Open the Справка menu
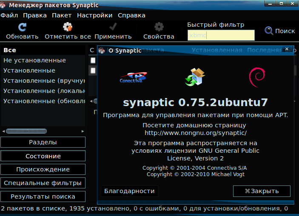The height and width of the screenshot is (216, 299). click(x=131, y=15)
